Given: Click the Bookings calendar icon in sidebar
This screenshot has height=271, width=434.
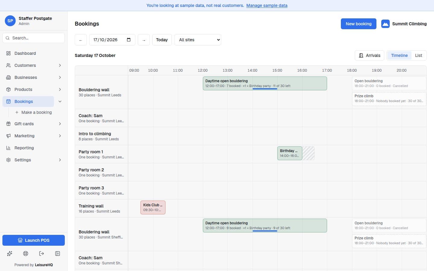Looking at the screenshot, I should point(8,101).
